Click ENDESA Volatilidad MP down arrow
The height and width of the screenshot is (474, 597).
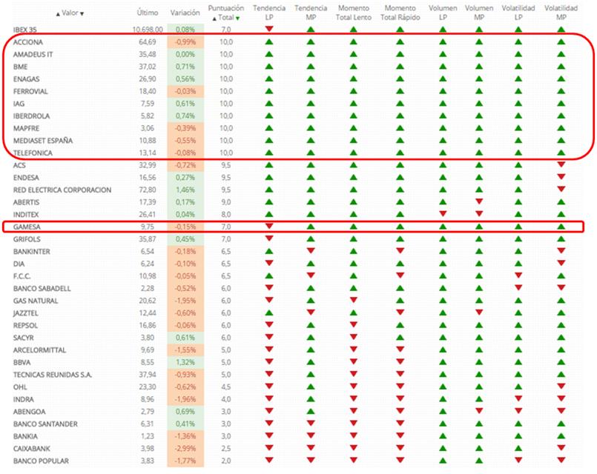[561, 177]
